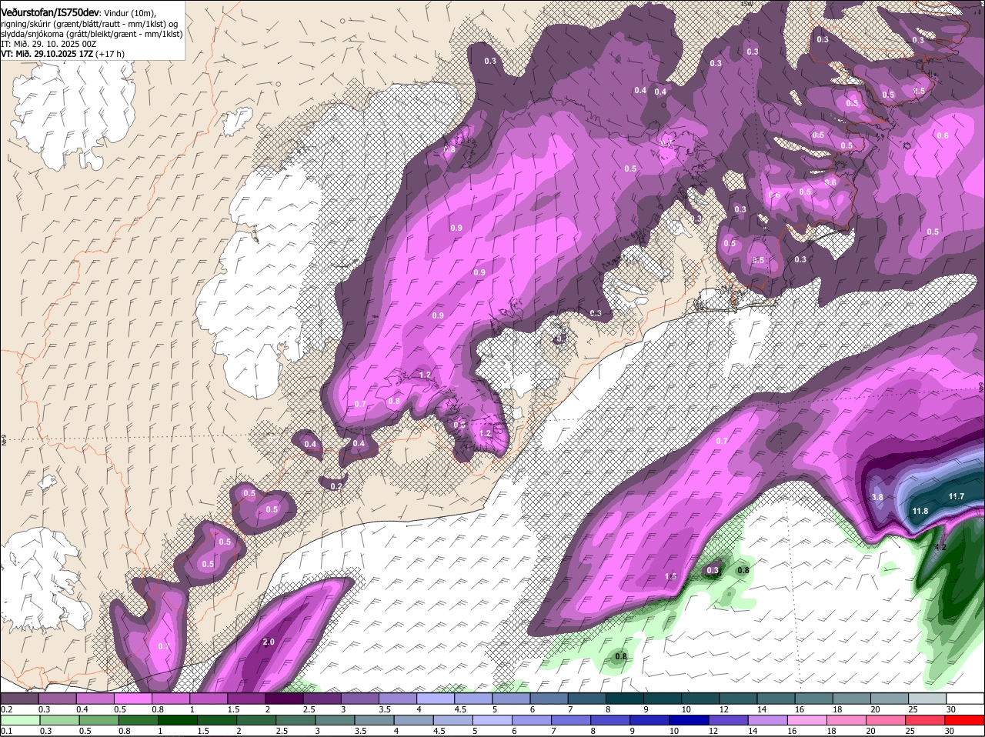Viewport: 985px width, 737px height.
Task: Pick the deep blue swatch between 10 and 12 on rain scale
Action: tap(689, 720)
